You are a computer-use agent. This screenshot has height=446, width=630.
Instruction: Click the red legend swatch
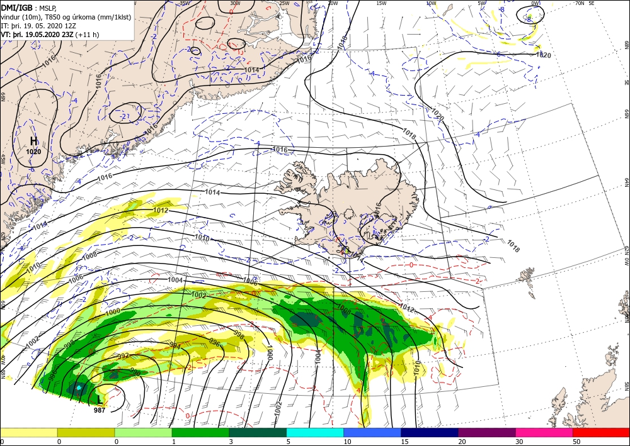[x=602, y=432]
